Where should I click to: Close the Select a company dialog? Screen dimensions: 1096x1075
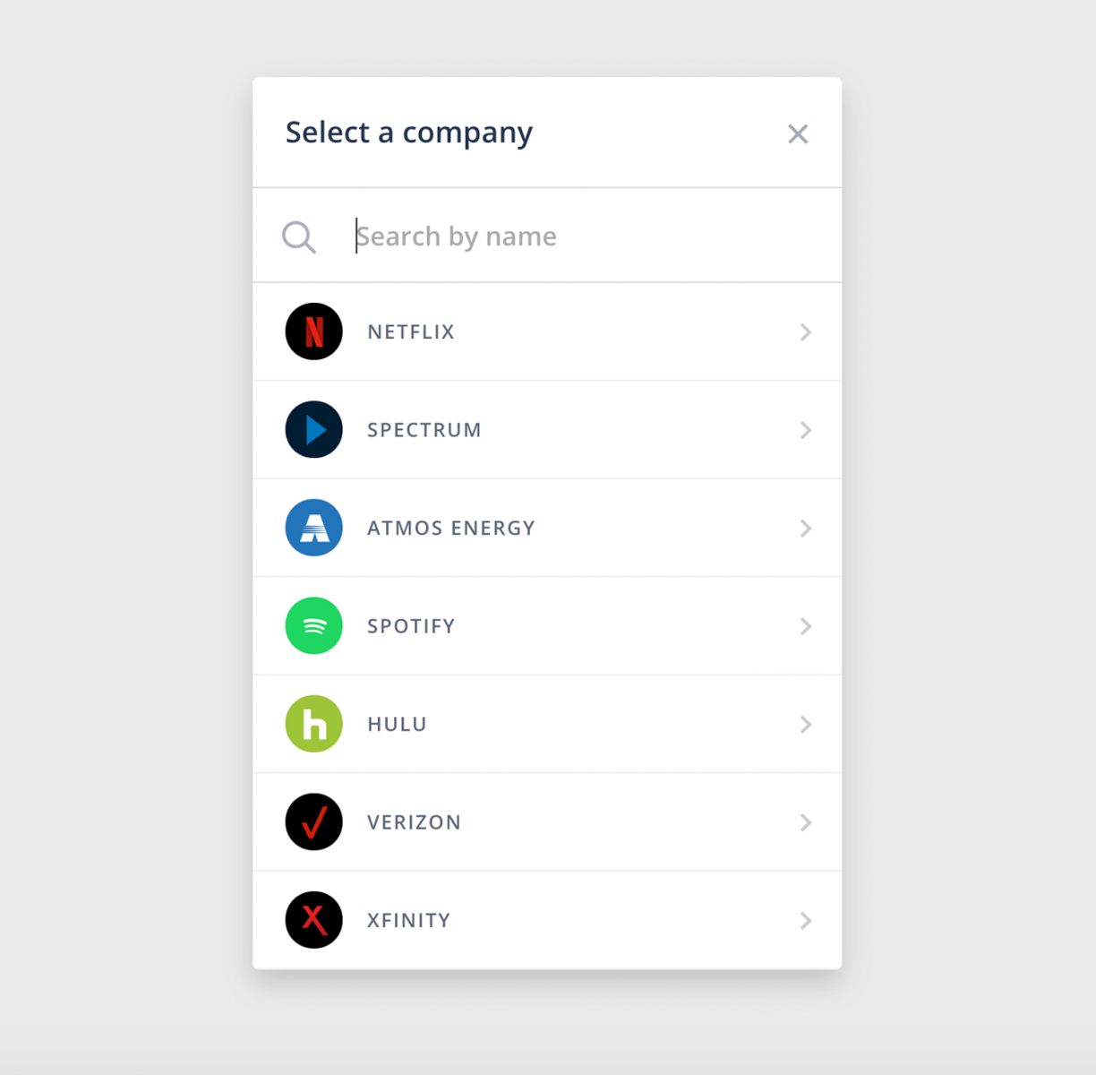click(798, 133)
